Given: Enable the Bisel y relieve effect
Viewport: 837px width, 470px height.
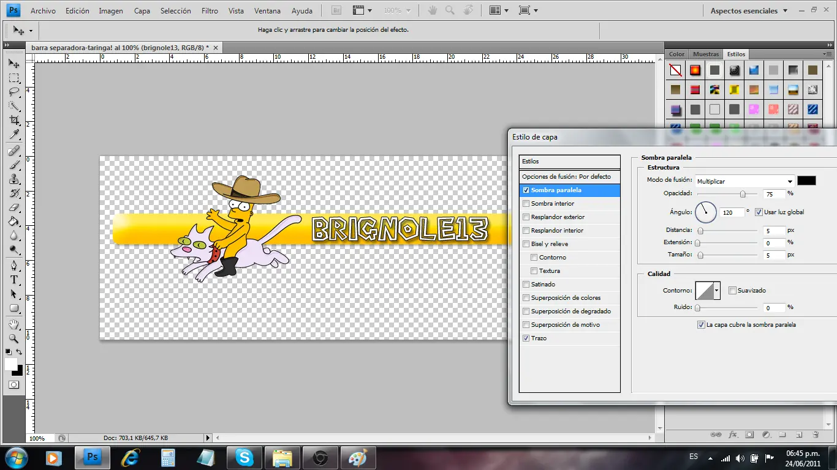Looking at the screenshot, I should (x=526, y=244).
